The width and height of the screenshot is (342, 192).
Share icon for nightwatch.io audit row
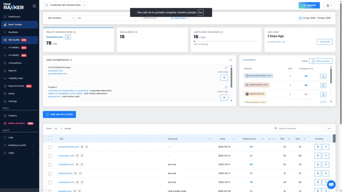[326, 173]
